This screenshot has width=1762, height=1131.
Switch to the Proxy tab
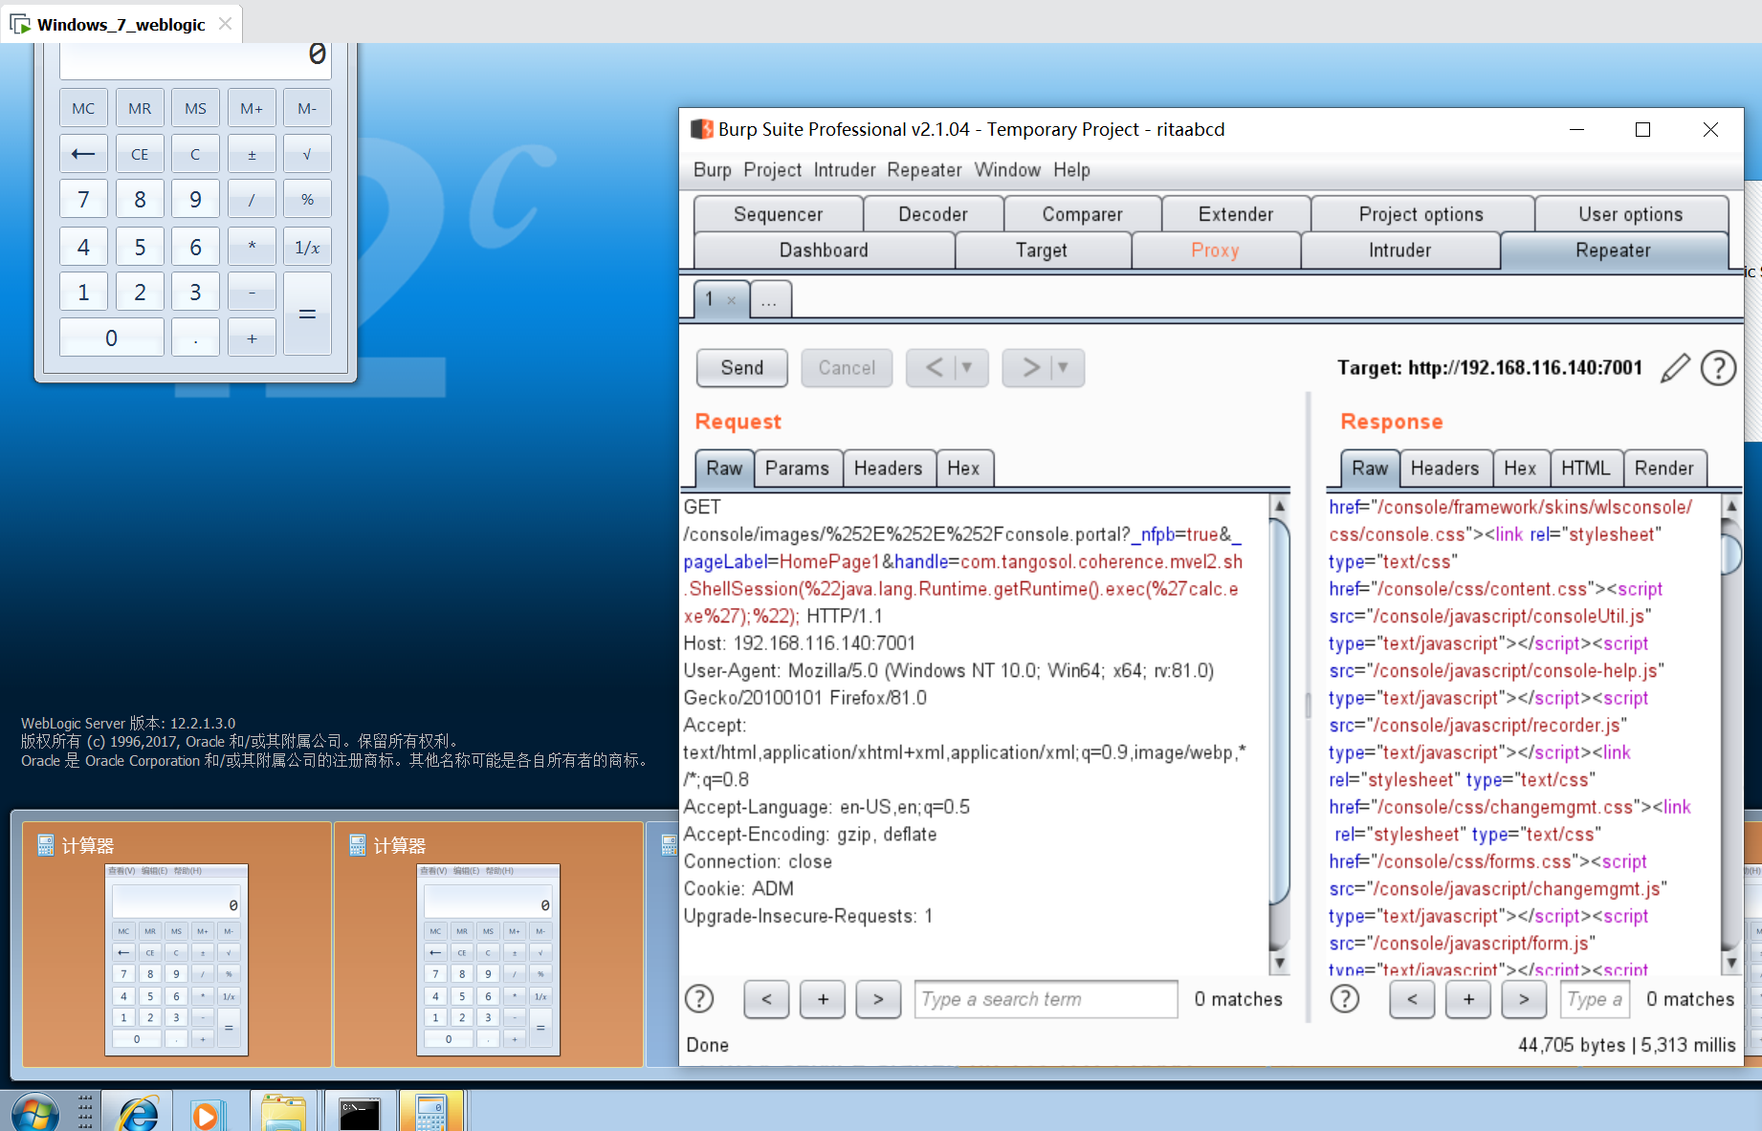[x=1216, y=250]
